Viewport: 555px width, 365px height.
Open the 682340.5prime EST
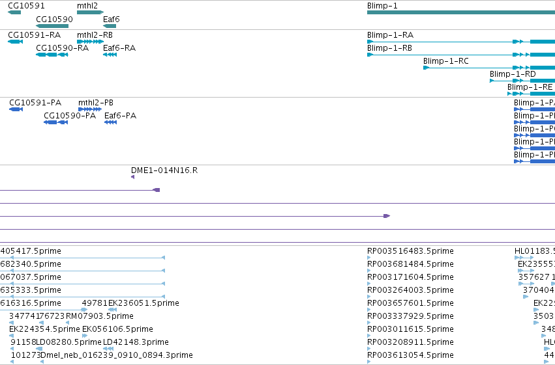[82, 271]
